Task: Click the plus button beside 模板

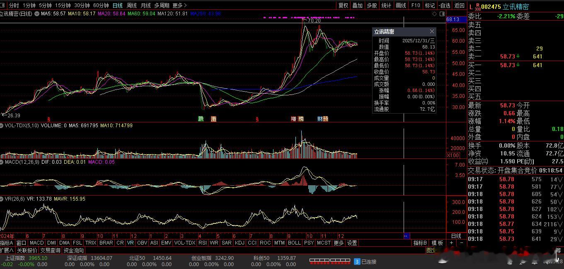Action: tap(451, 243)
